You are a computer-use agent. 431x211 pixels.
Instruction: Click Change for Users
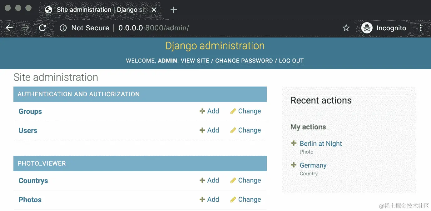click(x=245, y=130)
